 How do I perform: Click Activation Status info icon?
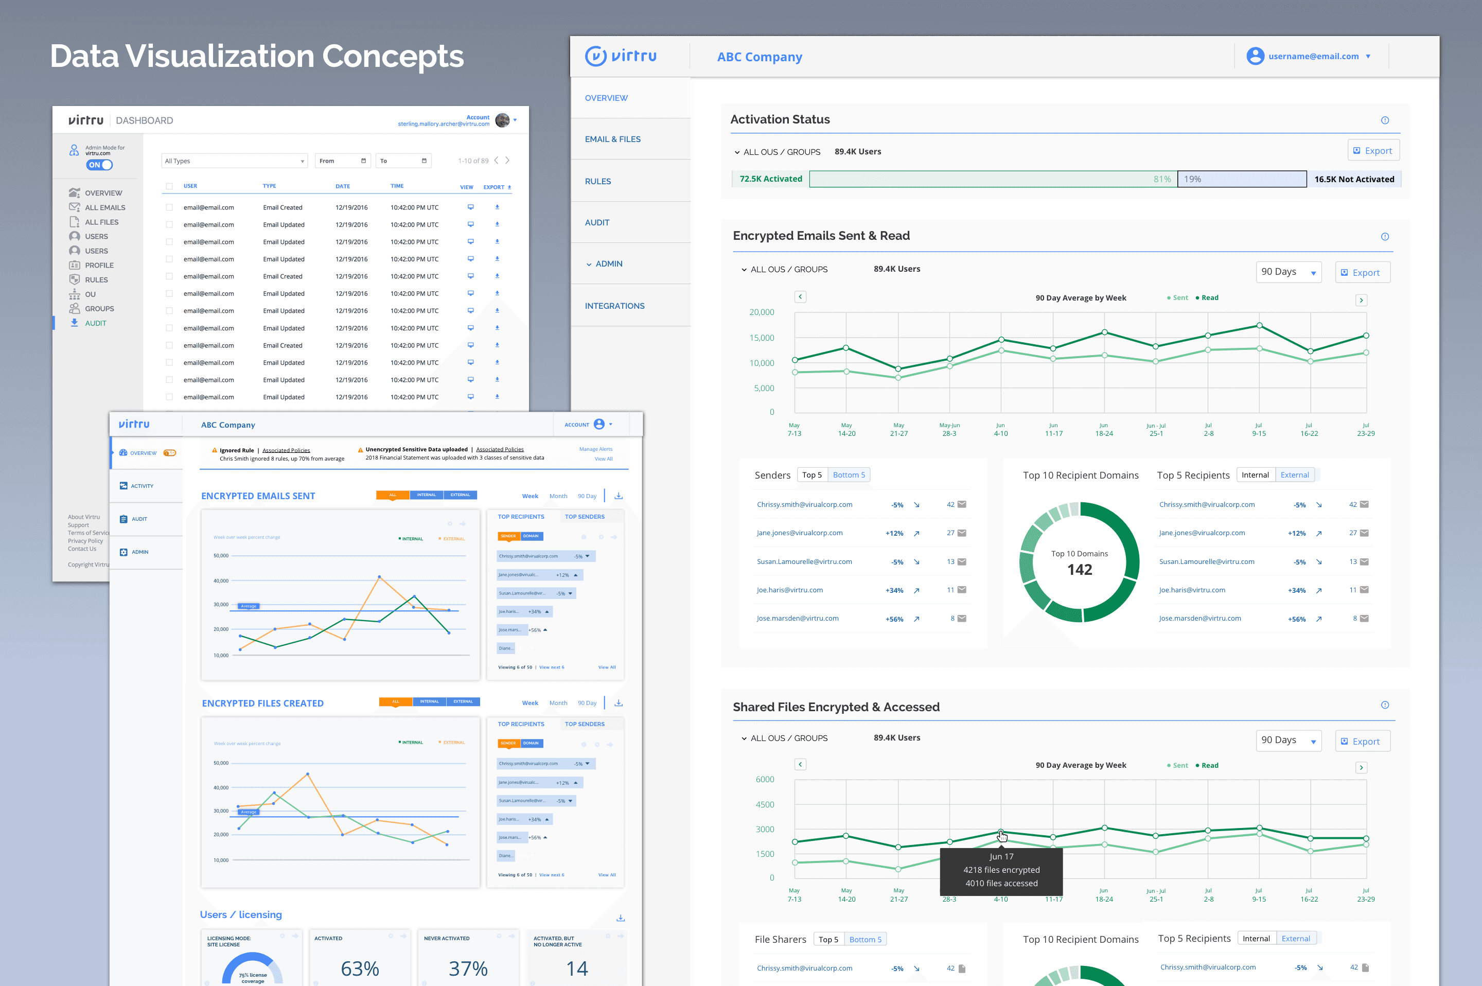(x=1385, y=120)
